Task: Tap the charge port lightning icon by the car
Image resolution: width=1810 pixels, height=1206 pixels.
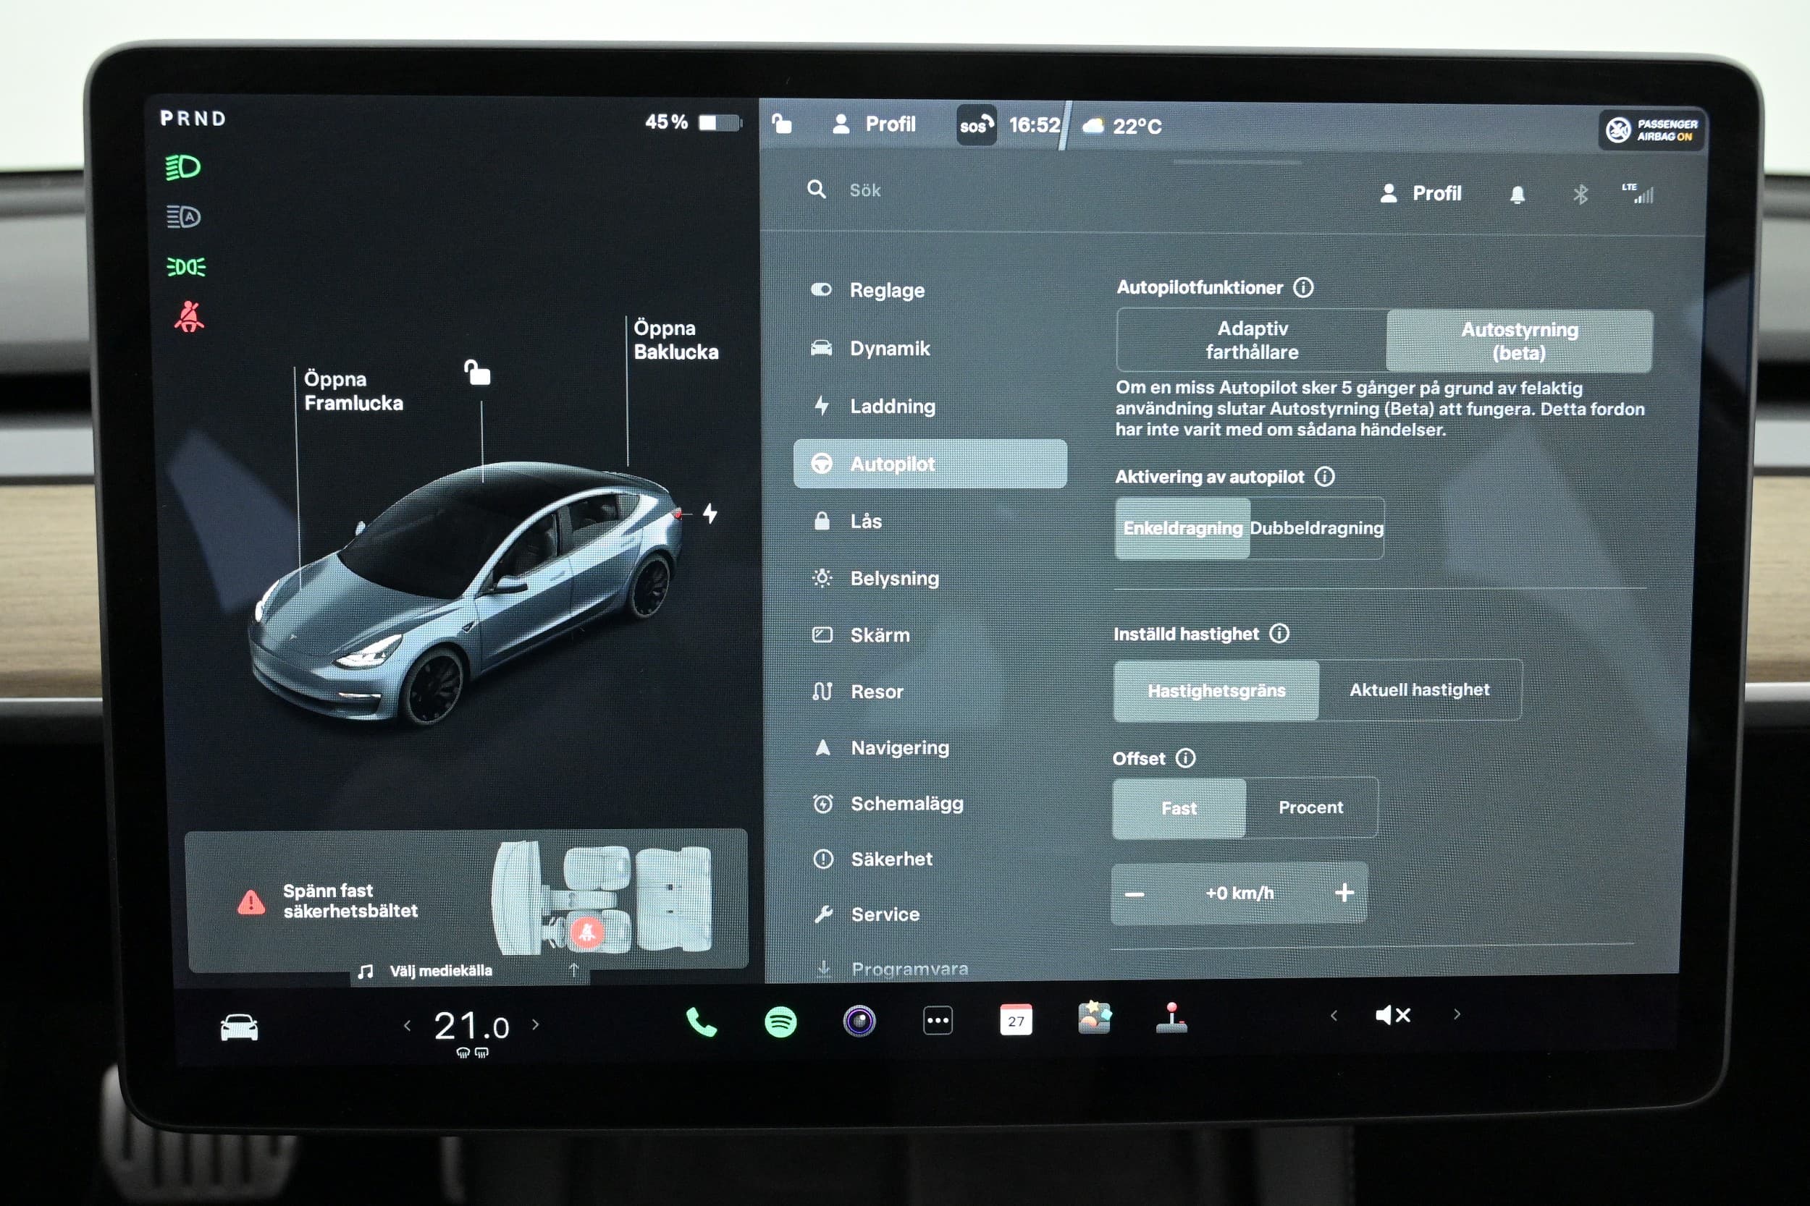Action: coord(710,513)
